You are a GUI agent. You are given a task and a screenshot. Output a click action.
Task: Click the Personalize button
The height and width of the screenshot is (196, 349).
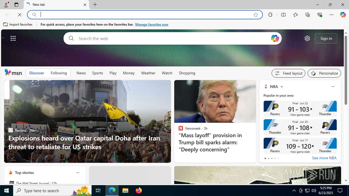pos(324,73)
